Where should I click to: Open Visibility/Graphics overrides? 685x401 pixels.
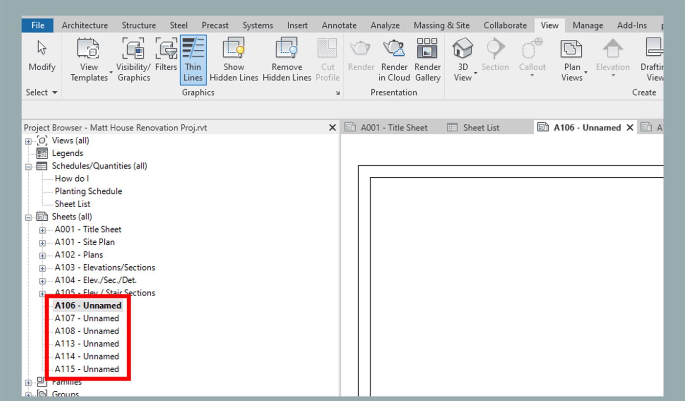(x=133, y=60)
